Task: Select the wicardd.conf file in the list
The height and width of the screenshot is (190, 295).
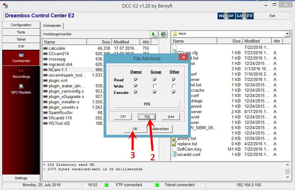Action: point(189,154)
